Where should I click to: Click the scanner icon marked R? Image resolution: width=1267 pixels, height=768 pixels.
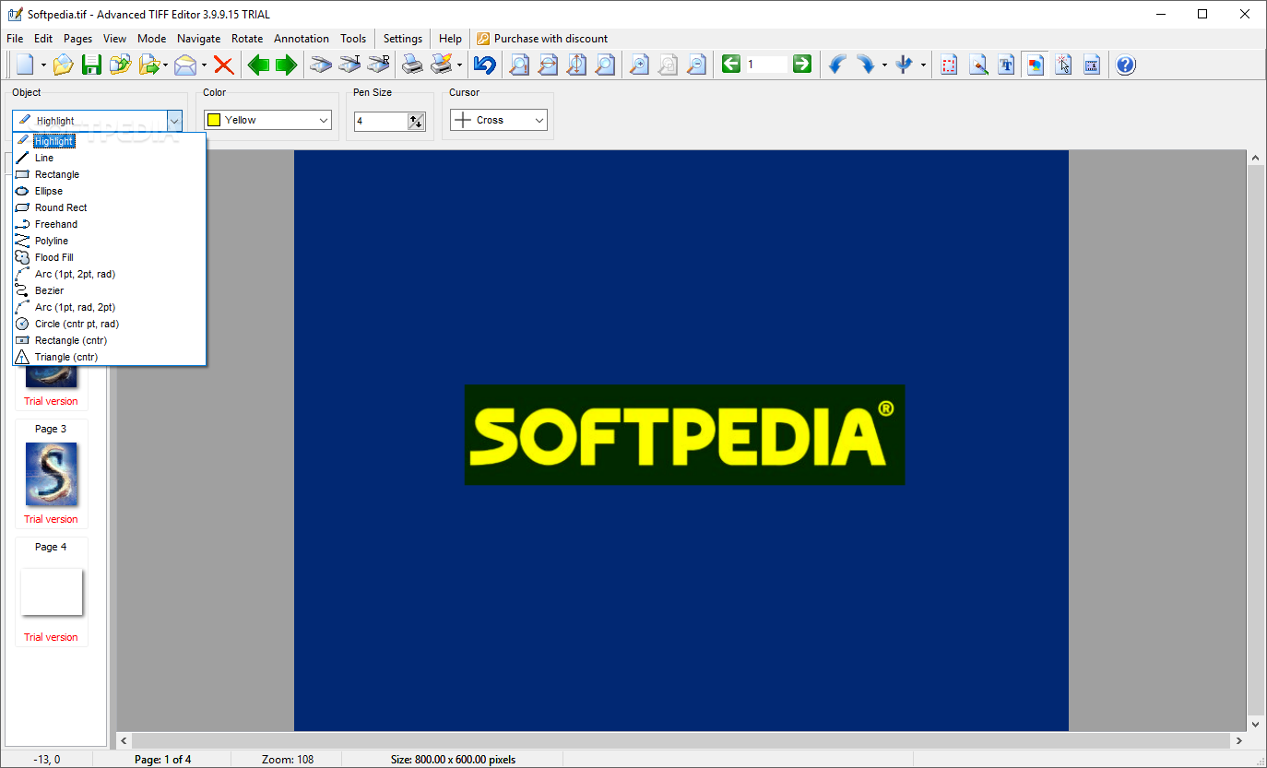coord(378,65)
